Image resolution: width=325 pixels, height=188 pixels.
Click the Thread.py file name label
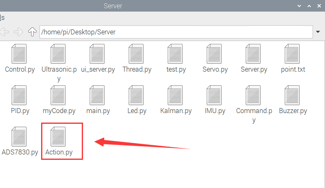tap(137, 70)
